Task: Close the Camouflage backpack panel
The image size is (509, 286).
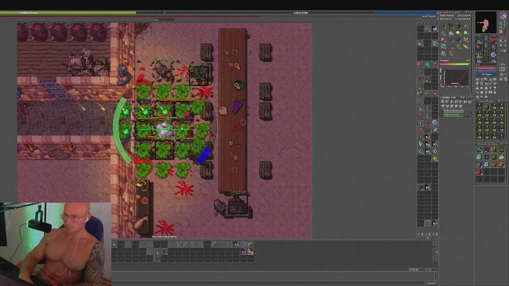Action: pos(507,101)
